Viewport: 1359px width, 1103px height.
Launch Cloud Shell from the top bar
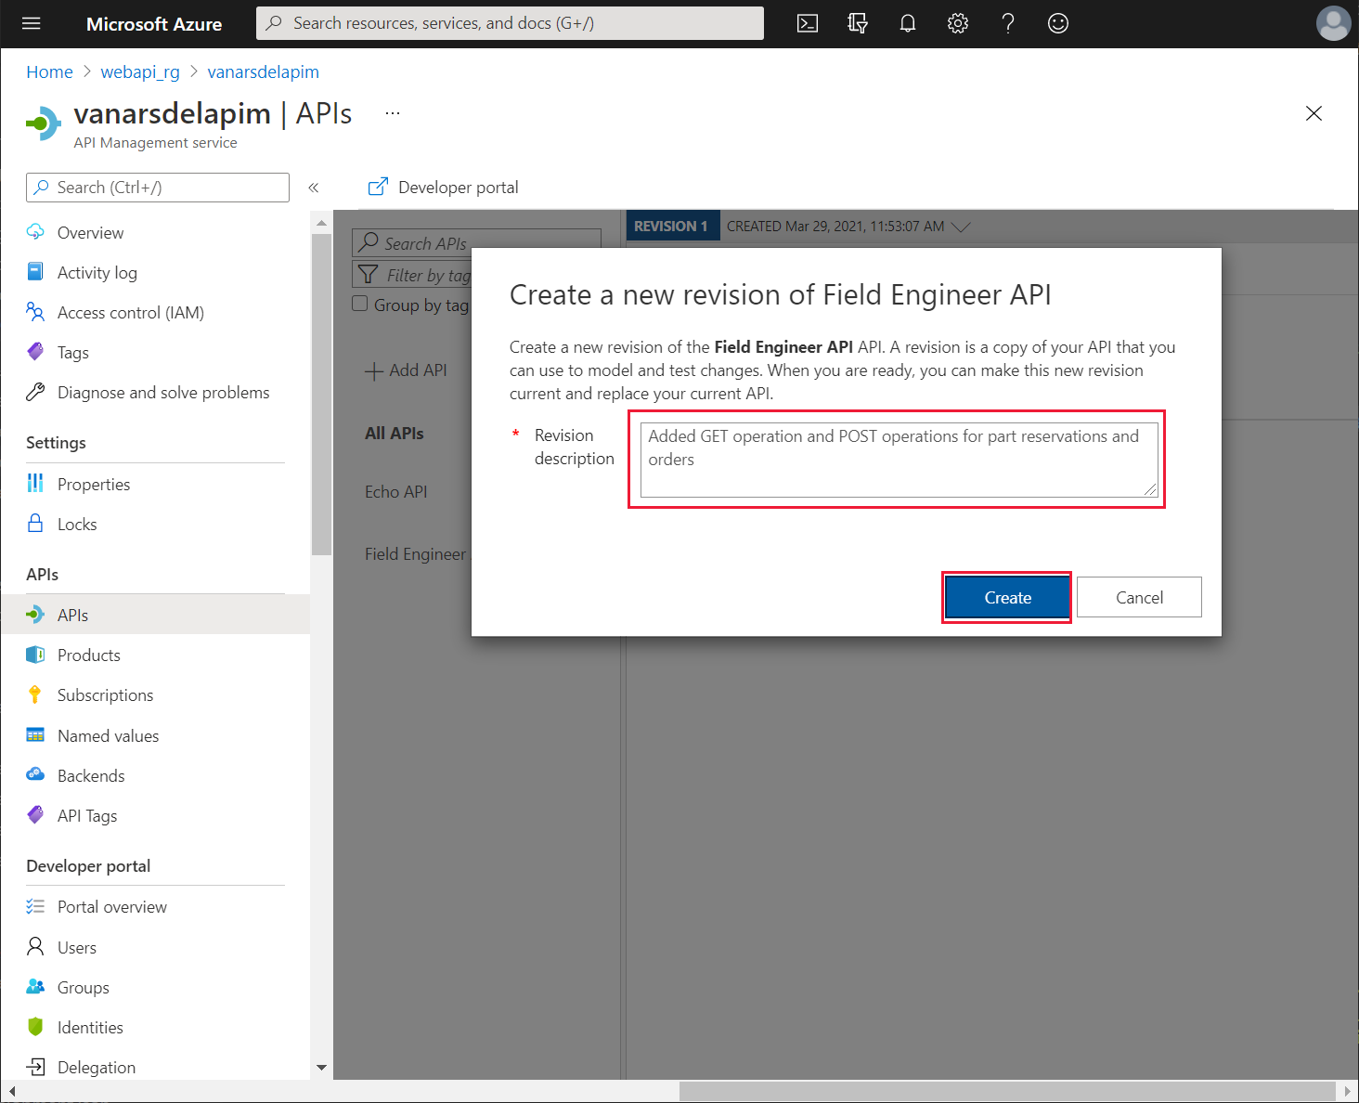pos(808,23)
